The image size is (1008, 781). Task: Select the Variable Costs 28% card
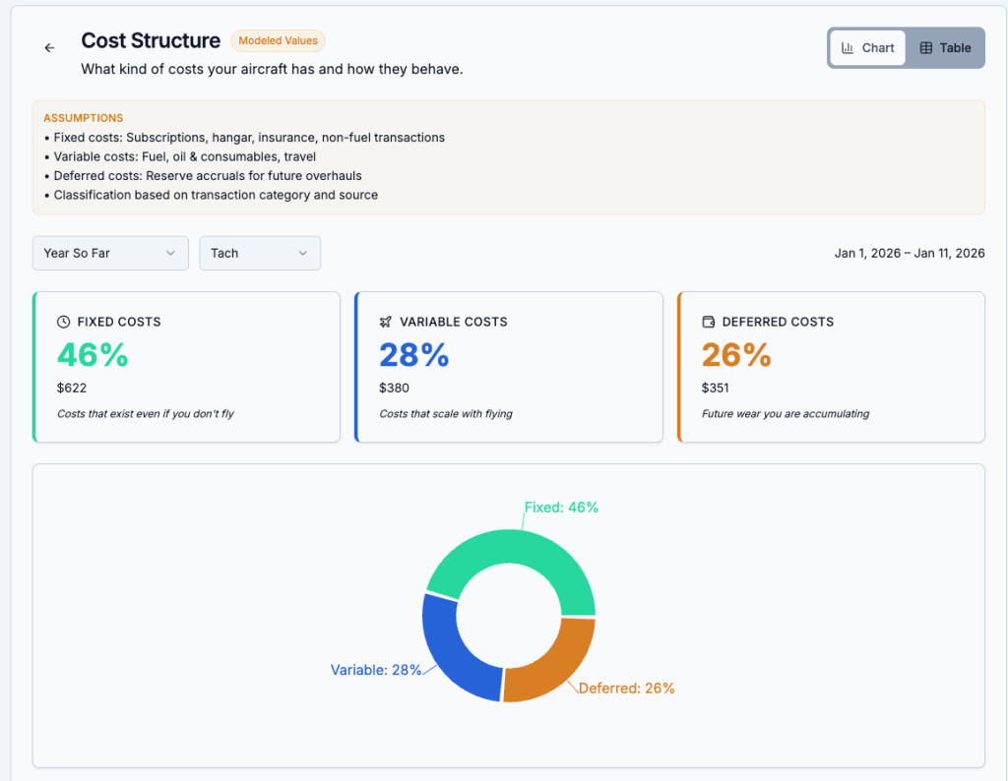[x=509, y=367]
